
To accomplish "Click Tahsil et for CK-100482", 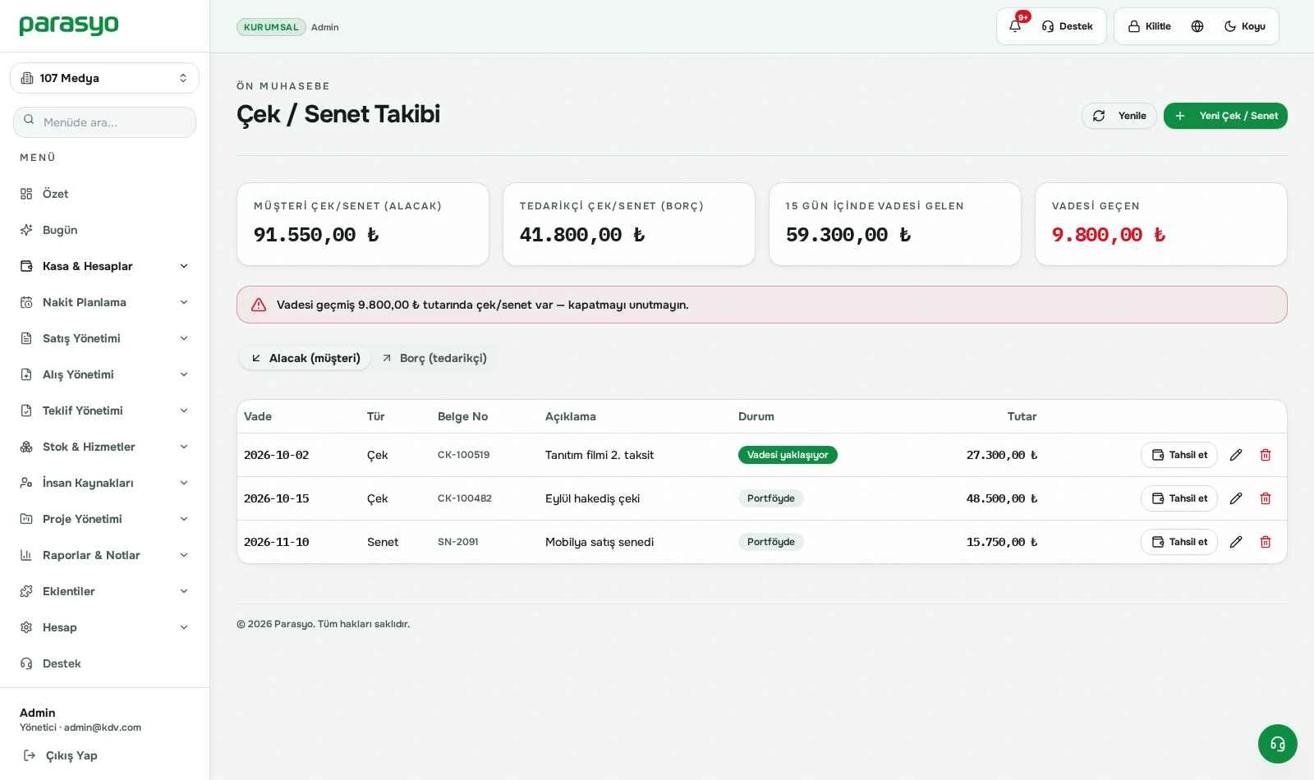I will [x=1179, y=498].
